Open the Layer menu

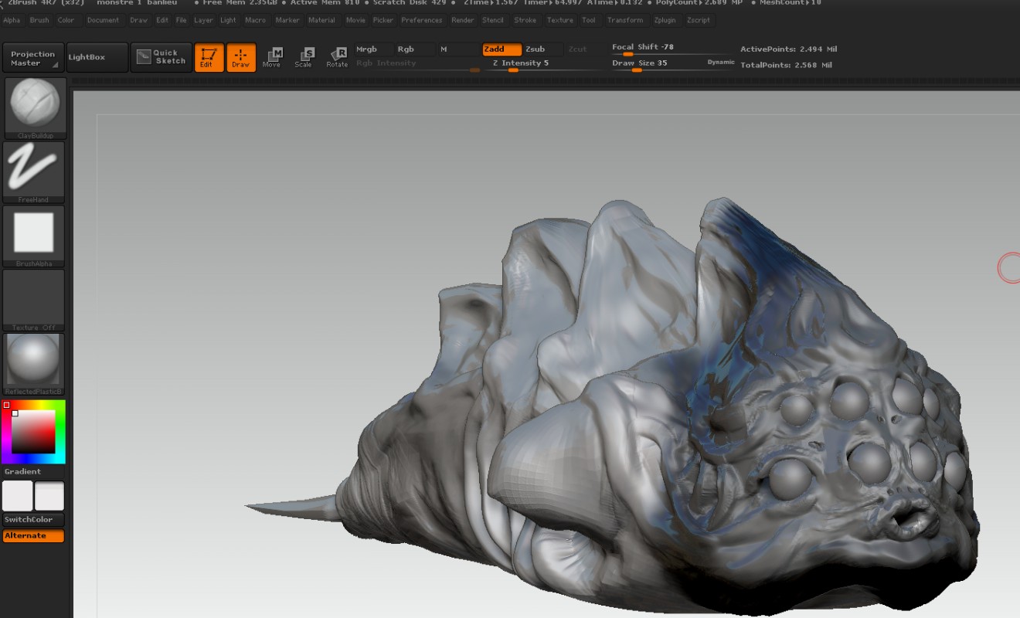coord(203,20)
